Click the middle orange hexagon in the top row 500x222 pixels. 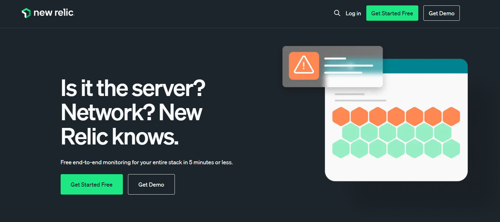[396, 116]
